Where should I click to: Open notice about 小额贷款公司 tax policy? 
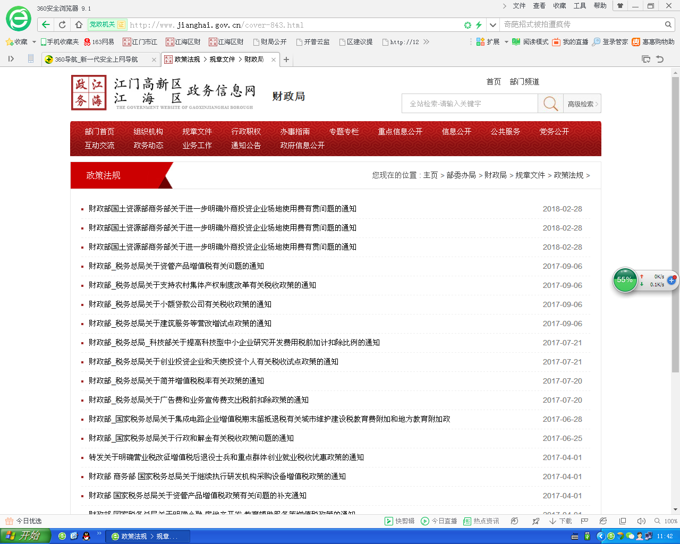click(180, 304)
